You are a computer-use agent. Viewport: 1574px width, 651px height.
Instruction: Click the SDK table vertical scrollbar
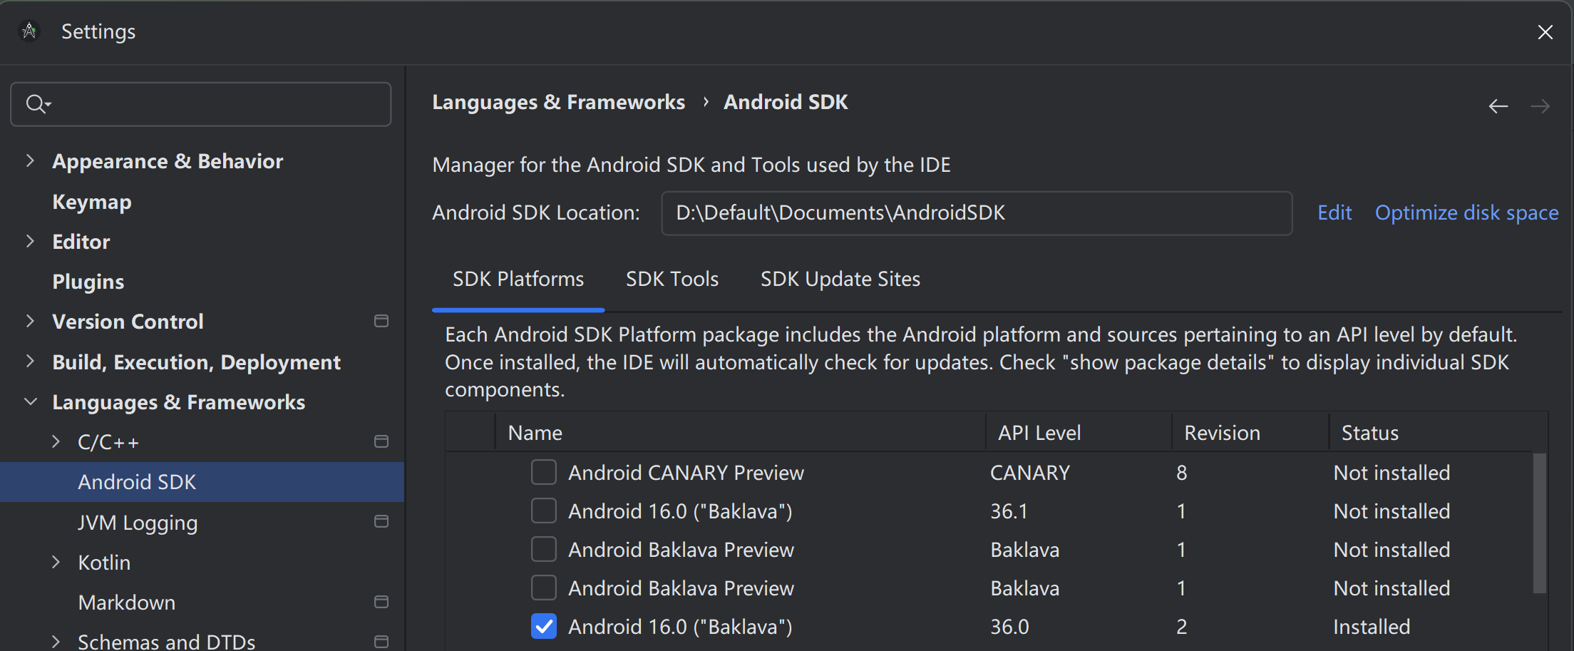pyautogui.click(x=1540, y=523)
